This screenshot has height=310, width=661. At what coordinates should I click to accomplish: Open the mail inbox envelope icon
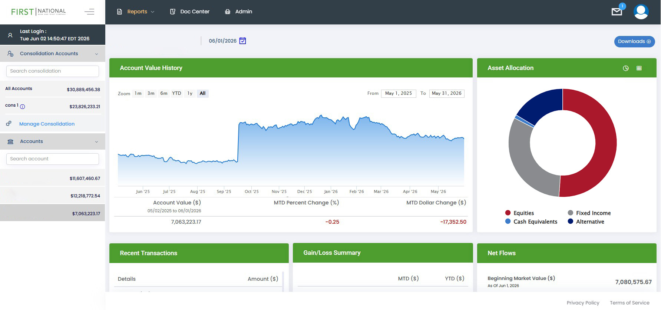(x=617, y=12)
